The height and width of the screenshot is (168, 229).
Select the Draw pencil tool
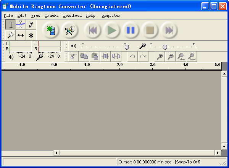tap(31, 24)
